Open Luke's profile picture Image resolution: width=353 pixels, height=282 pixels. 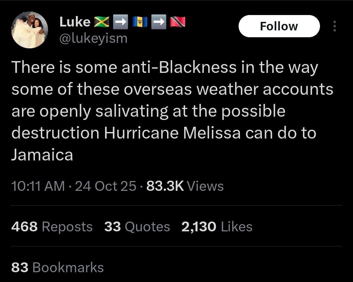pos(30,30)
